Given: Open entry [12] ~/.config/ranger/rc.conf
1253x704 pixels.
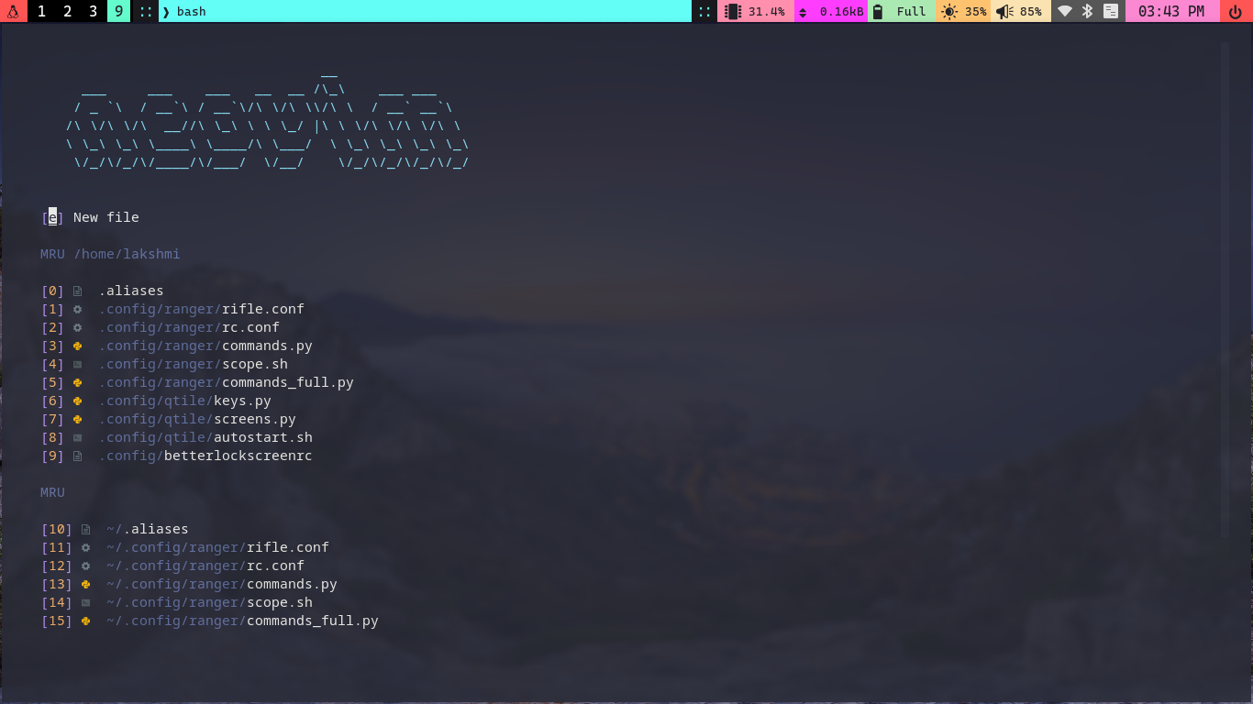Looking at the screenshot, I should pos(172,566).
